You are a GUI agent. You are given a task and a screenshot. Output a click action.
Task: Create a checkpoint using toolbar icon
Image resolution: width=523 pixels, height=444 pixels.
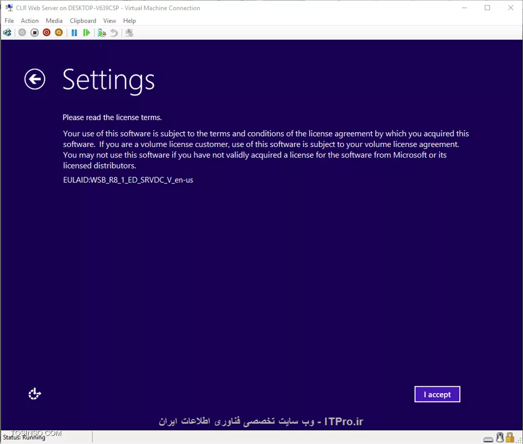tap(102, 33)
